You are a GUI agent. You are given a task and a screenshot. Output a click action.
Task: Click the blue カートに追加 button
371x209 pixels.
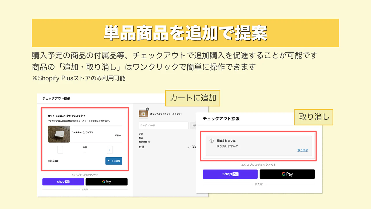[114, 161]
